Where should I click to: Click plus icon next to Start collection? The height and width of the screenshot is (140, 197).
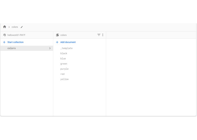(x=4, y=42)
